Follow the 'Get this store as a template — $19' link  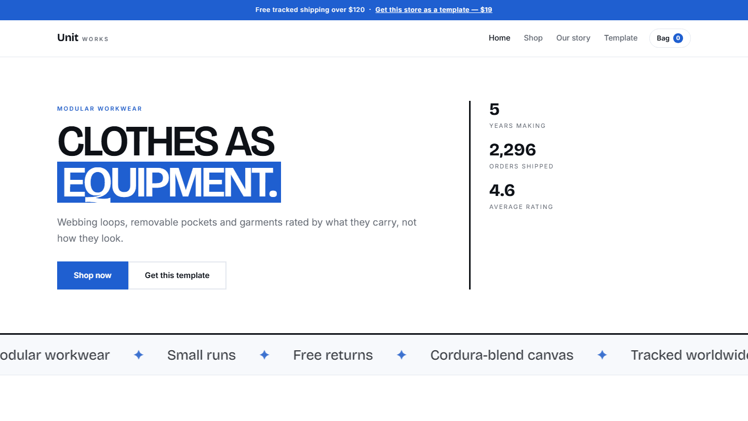(434, 10)
